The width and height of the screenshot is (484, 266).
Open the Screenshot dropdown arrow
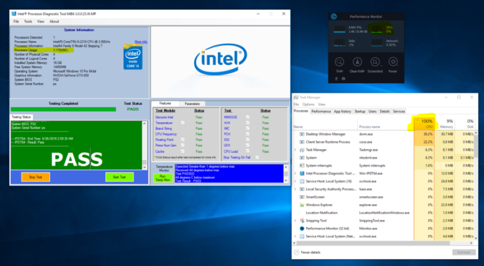[x=380, y=65]
